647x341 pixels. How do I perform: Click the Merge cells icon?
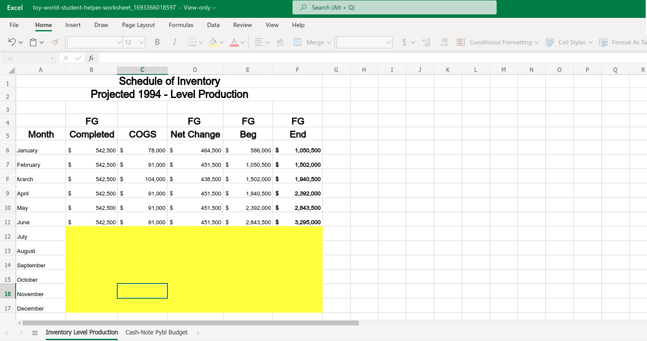[298, 42]
